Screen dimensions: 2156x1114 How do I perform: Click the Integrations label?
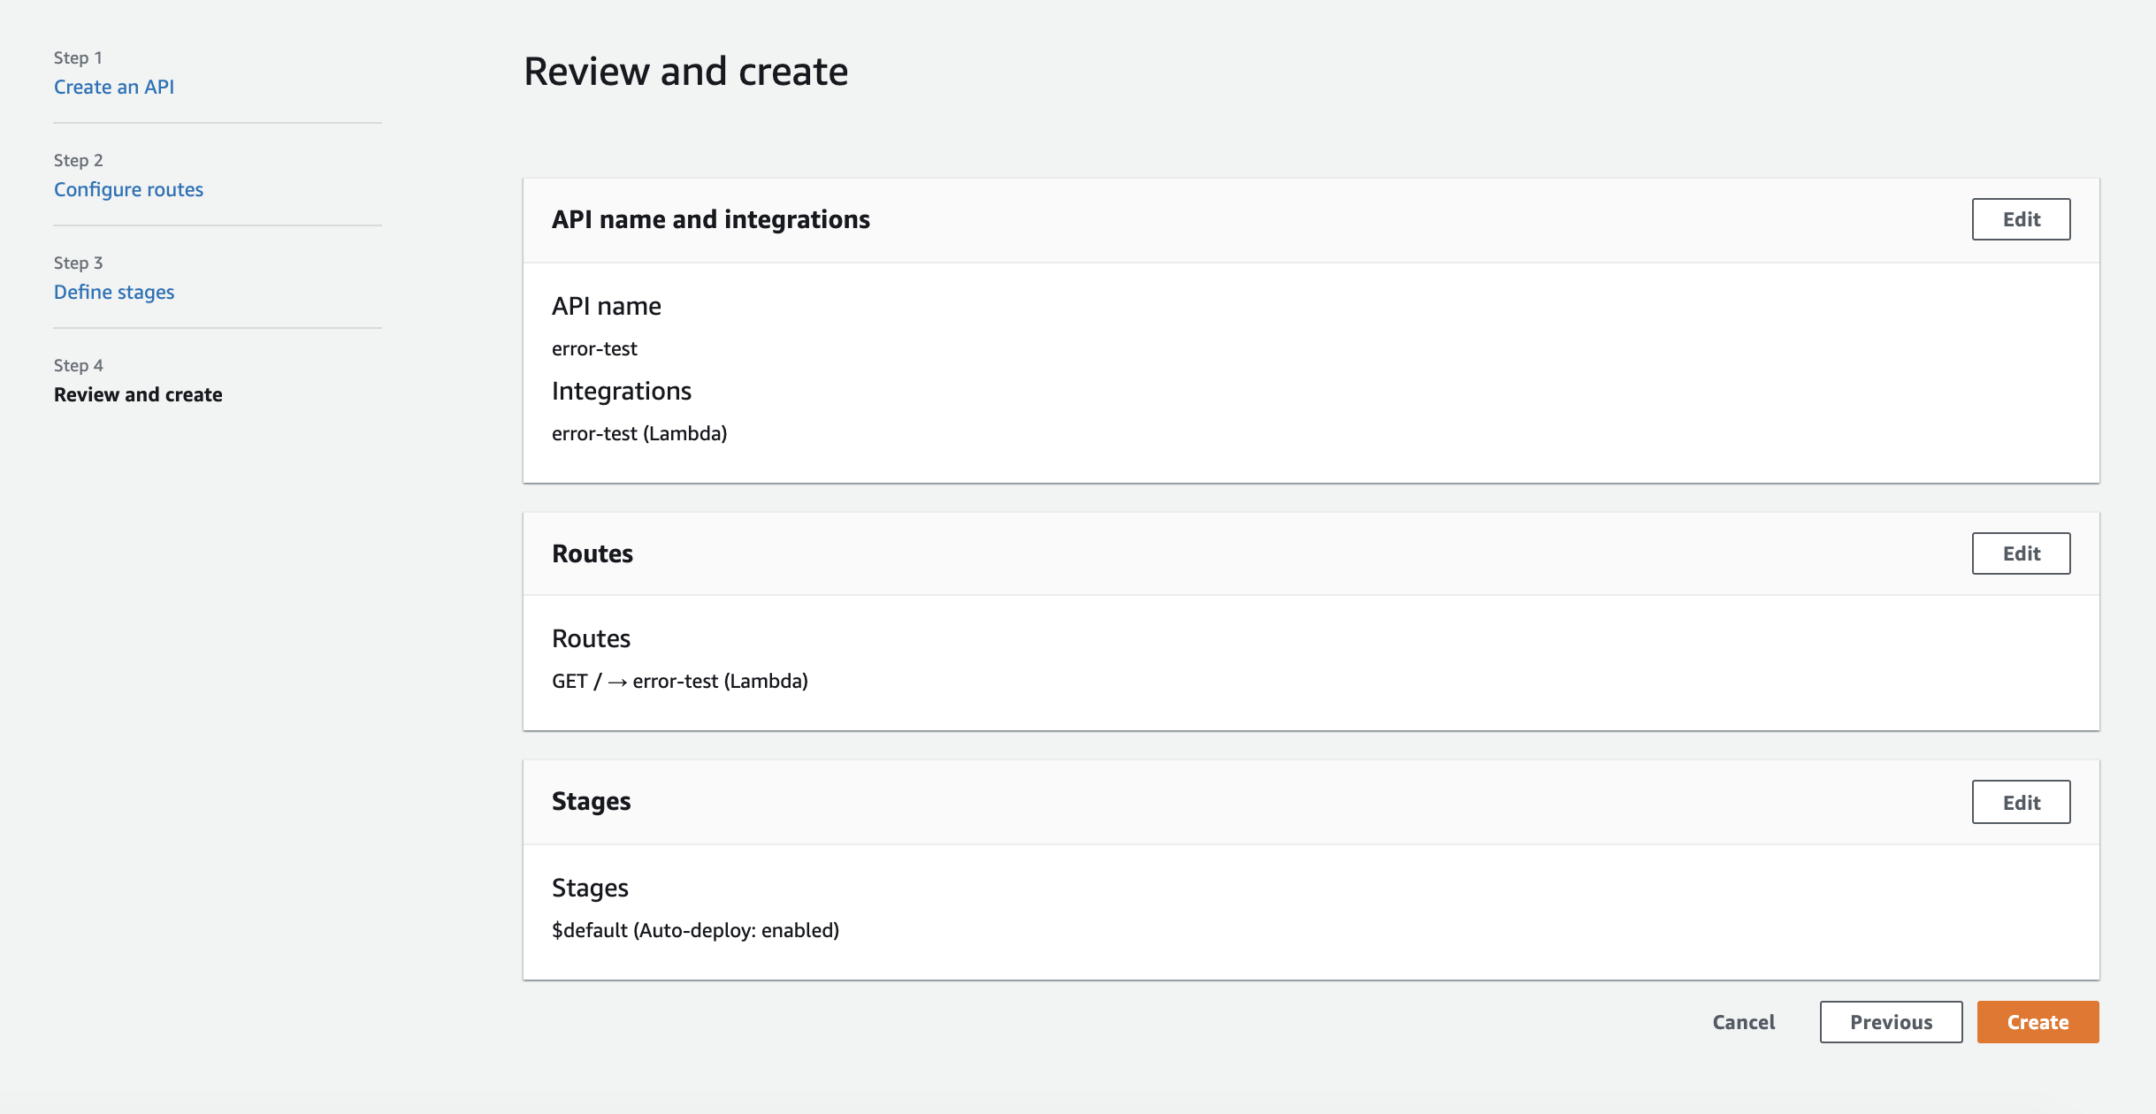622,391
